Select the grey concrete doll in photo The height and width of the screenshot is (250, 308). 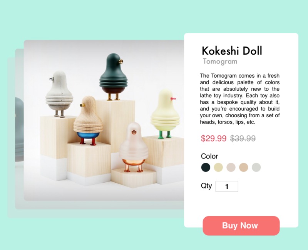(x=59, y=94)
